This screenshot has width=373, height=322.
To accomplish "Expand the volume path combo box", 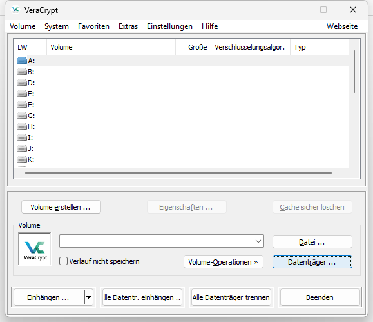I will coord(258,241).
